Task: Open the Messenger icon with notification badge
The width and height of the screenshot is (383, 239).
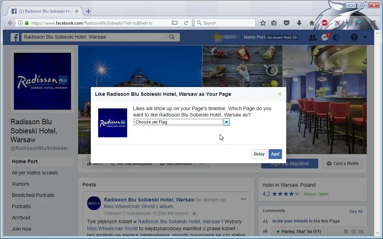Action: tap(325, 37)
